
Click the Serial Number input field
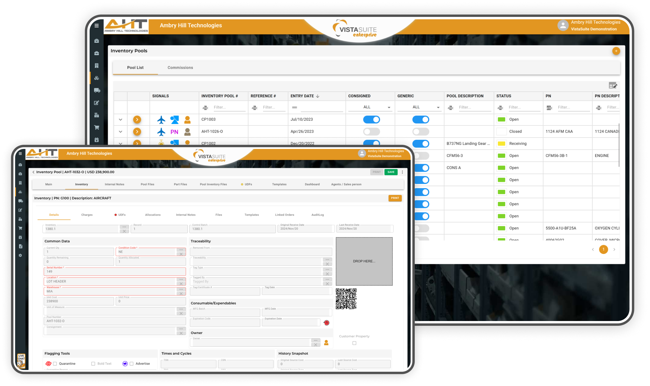click(114, 271)
